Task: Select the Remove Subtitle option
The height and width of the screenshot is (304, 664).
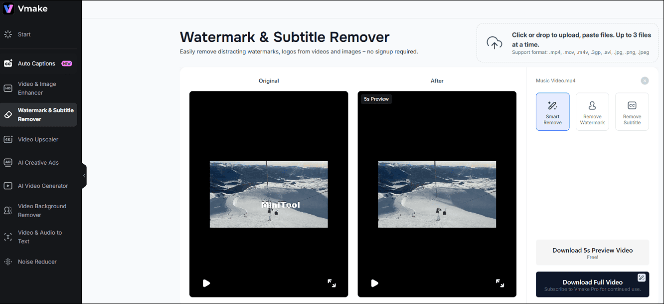Action: click(x=632, y=112)
